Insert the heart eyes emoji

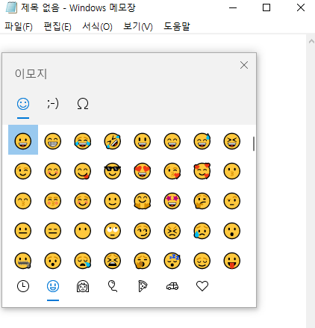[x=143, y=171]
